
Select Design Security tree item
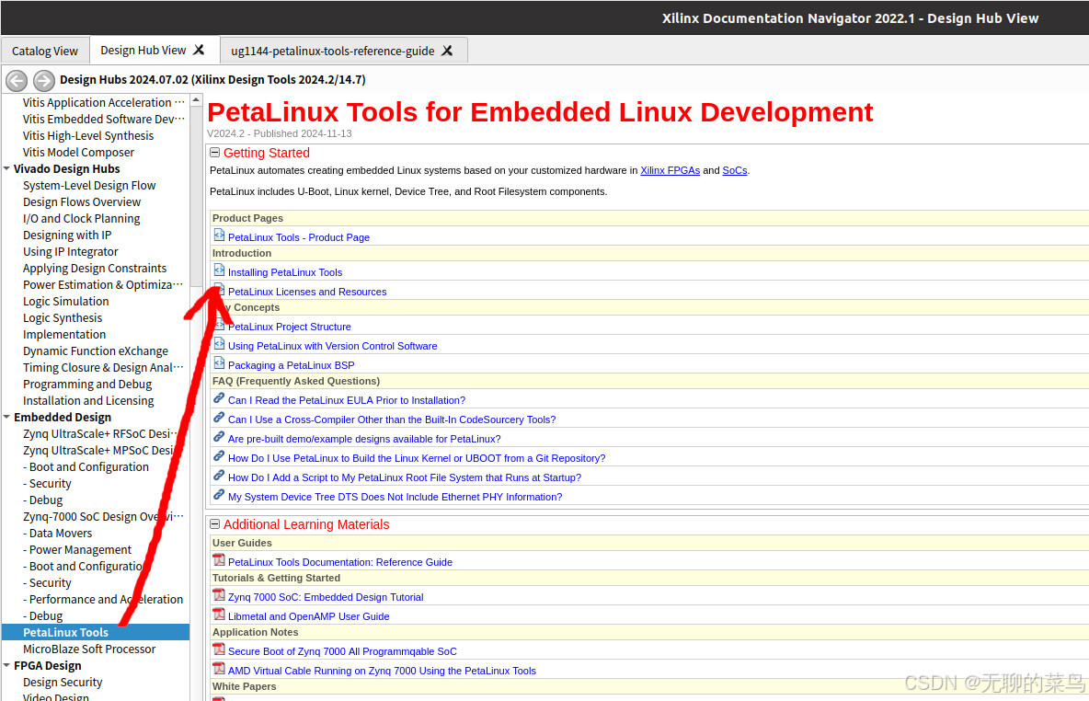point(63,683)
